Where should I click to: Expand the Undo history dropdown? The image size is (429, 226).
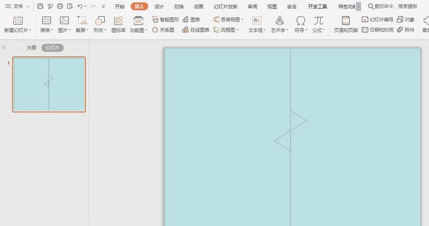86,6
